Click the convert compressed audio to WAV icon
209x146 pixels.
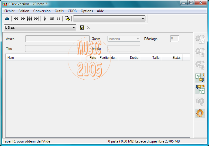tap(200, 89)
